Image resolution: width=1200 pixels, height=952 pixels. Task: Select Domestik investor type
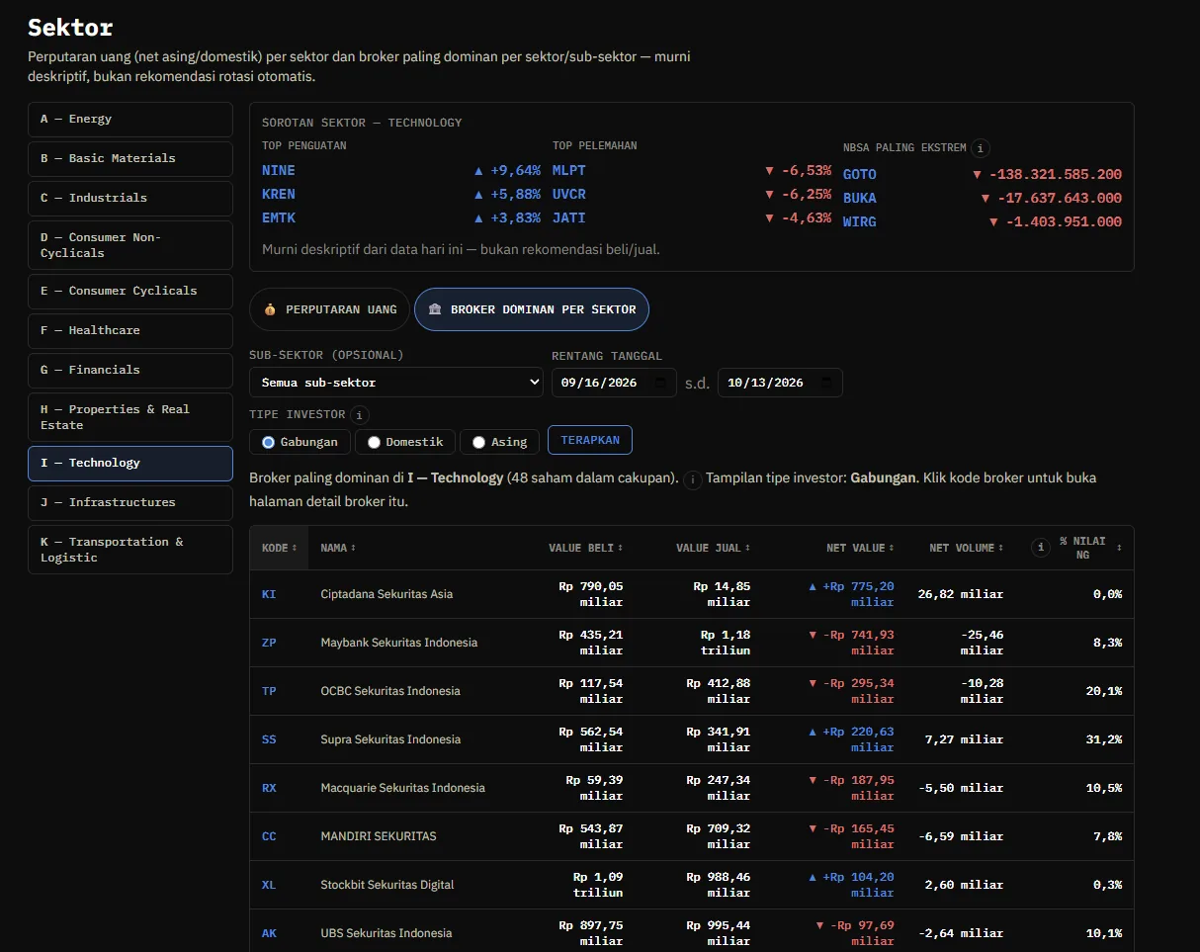tap(405, 442)
